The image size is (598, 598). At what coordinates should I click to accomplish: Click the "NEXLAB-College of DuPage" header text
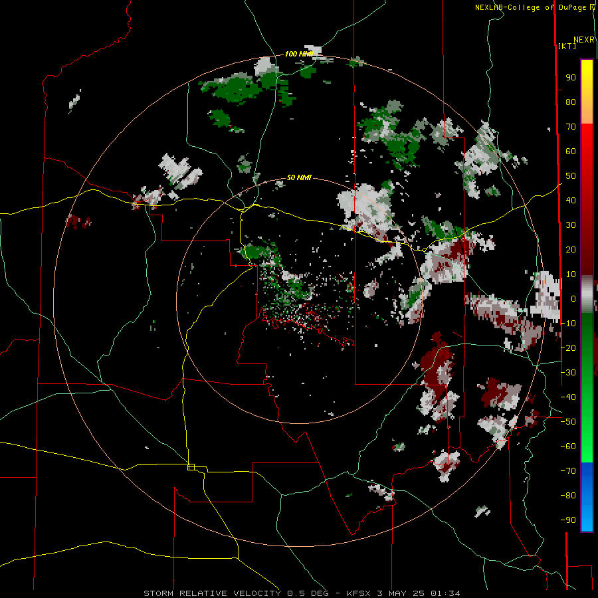click(x=532, y=7)
